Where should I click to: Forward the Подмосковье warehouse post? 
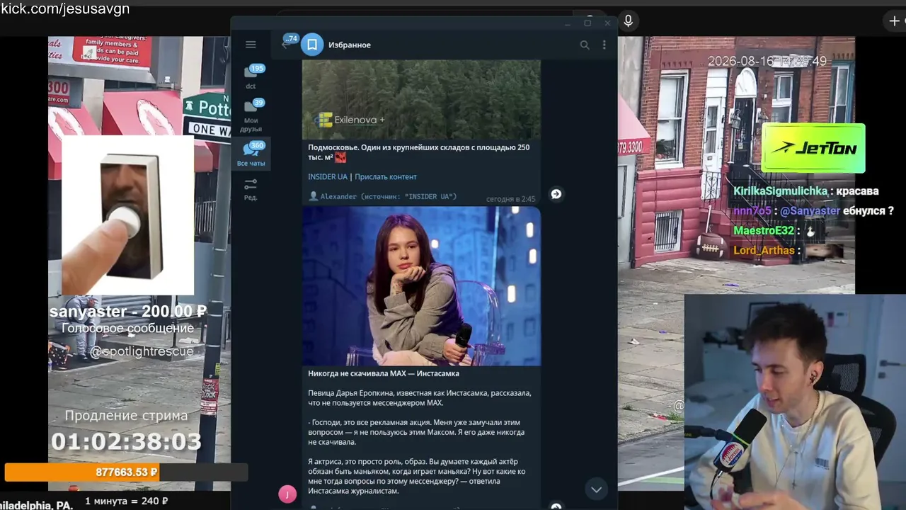coord(556,194)
